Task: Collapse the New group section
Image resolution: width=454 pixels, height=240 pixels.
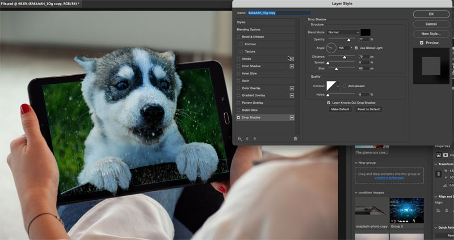Action: pos(356,163)
